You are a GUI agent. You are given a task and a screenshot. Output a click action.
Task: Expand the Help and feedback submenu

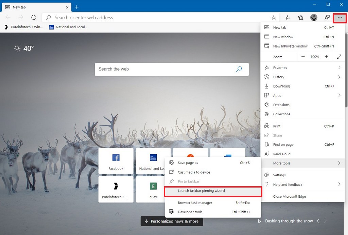point(339,184)
